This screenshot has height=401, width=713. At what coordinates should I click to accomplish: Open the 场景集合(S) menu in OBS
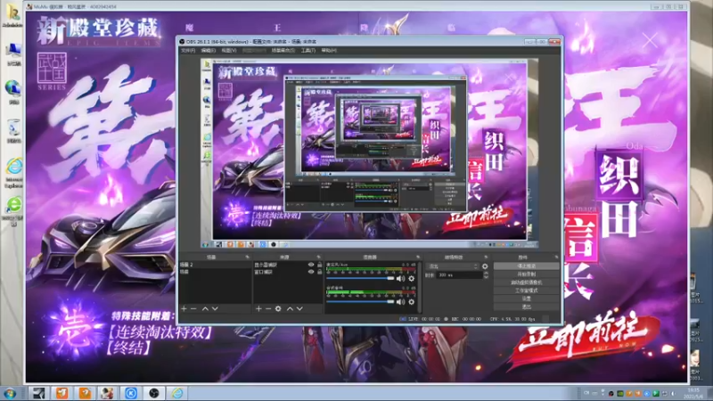click(x=283, y=51)
